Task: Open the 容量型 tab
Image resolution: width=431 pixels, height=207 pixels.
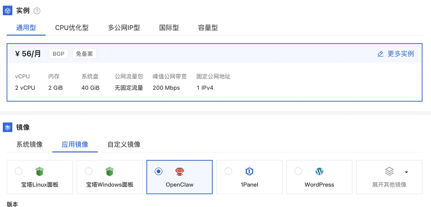Action: [x=208, y=28]
